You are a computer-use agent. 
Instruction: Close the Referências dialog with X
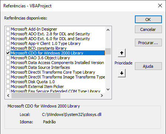point(160,6)
